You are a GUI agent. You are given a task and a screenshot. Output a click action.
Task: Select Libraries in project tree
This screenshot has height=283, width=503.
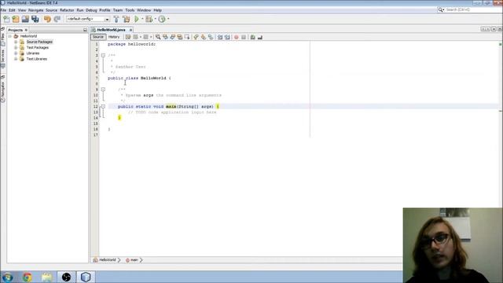[33, 53]
